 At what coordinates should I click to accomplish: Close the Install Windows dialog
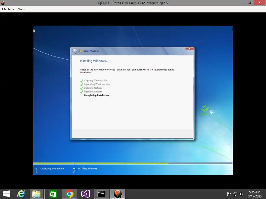pos(189,49)
